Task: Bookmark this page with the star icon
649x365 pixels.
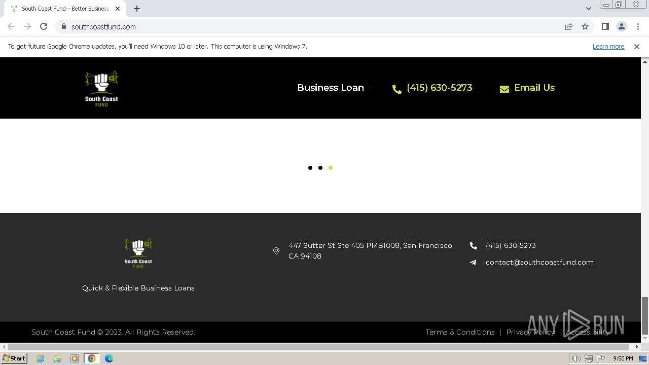Action: click(x=585, y=26)
